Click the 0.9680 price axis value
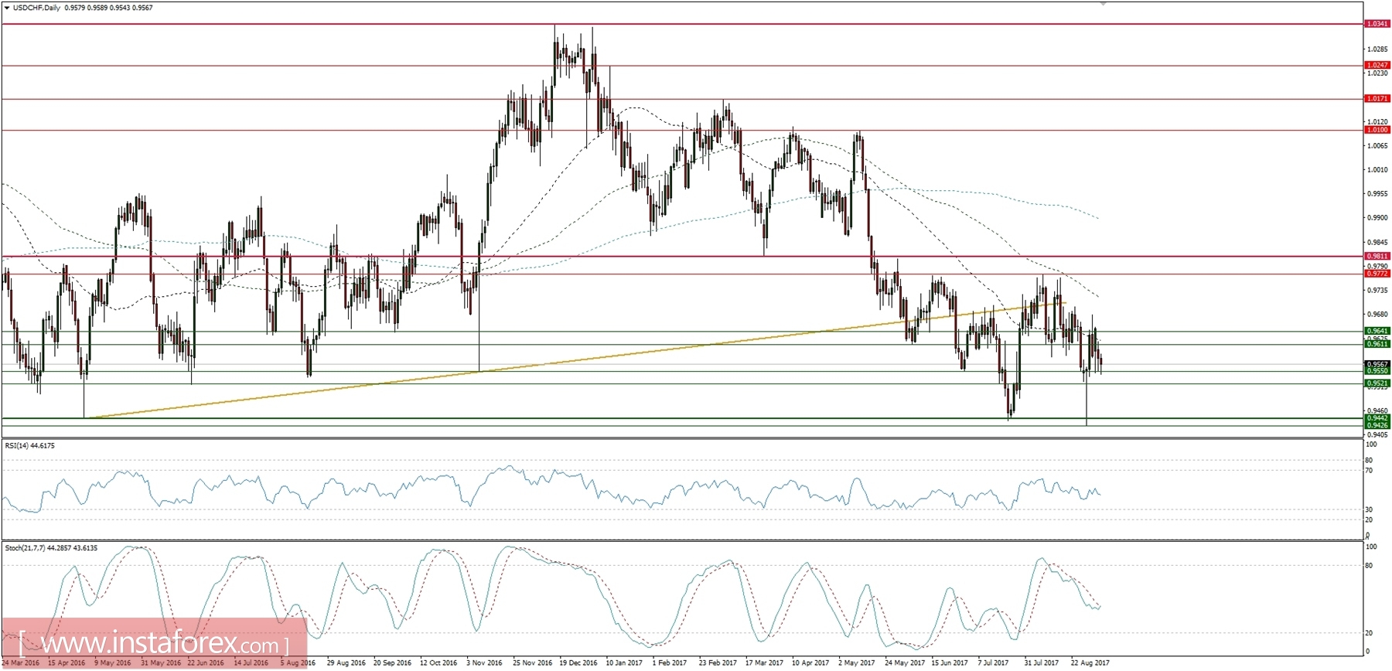 pos(1377,315)
